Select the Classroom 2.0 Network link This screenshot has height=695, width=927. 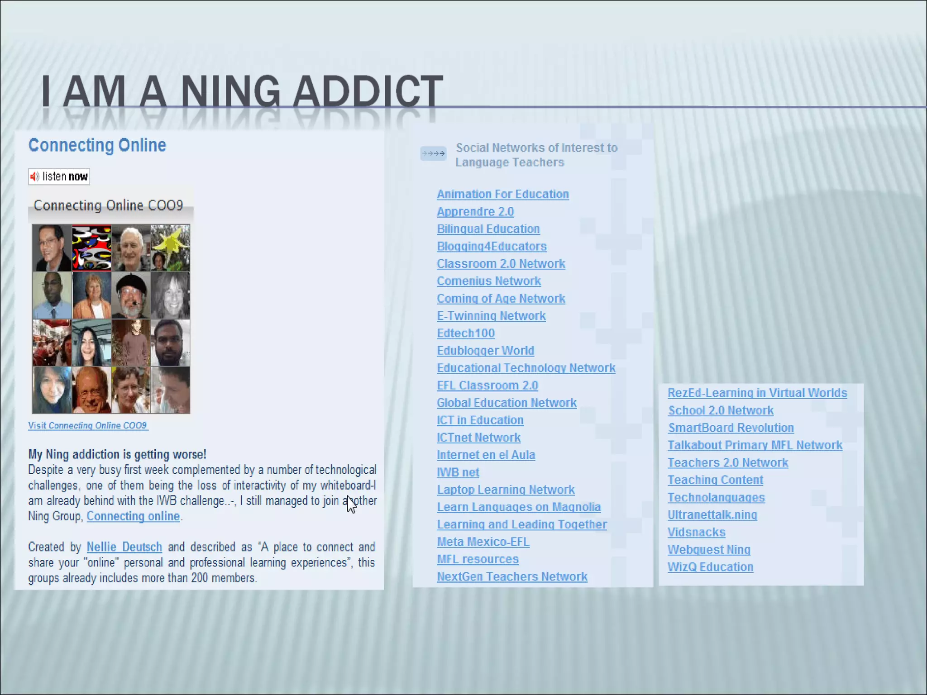pos(501,264)
